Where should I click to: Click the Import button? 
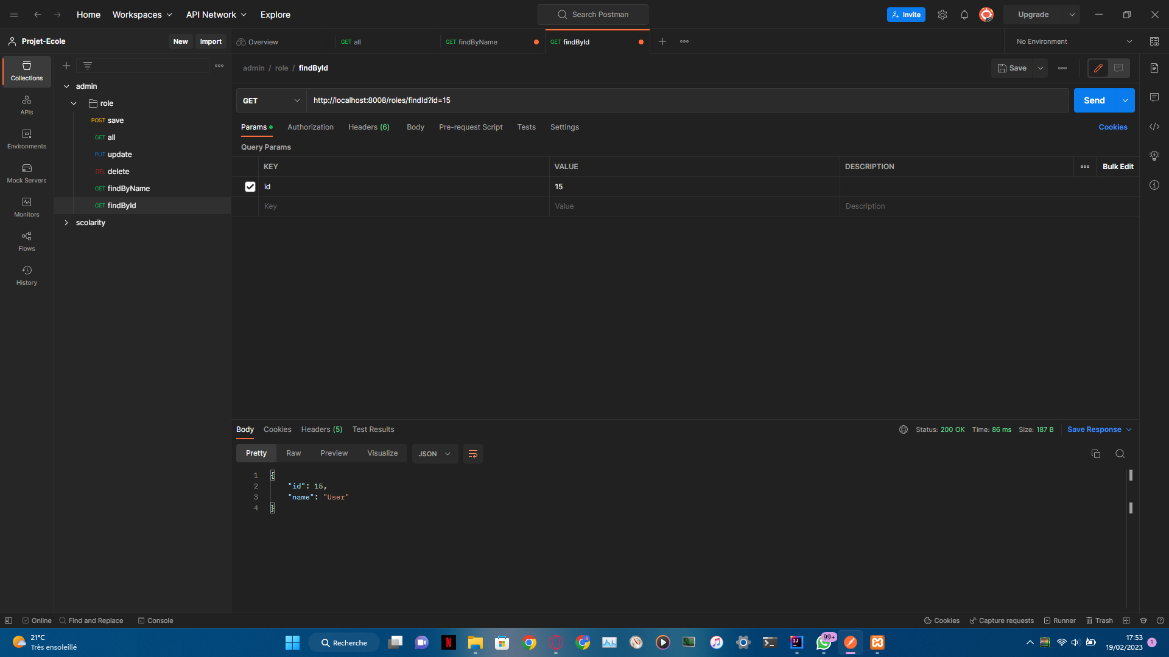click(x=211, y=41)
